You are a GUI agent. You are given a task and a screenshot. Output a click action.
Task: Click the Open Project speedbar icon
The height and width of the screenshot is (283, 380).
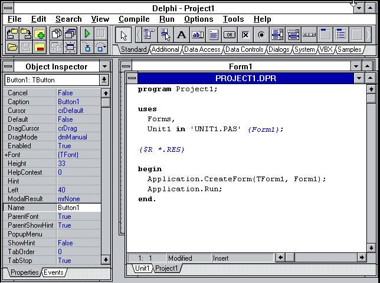tap(12, 34)
